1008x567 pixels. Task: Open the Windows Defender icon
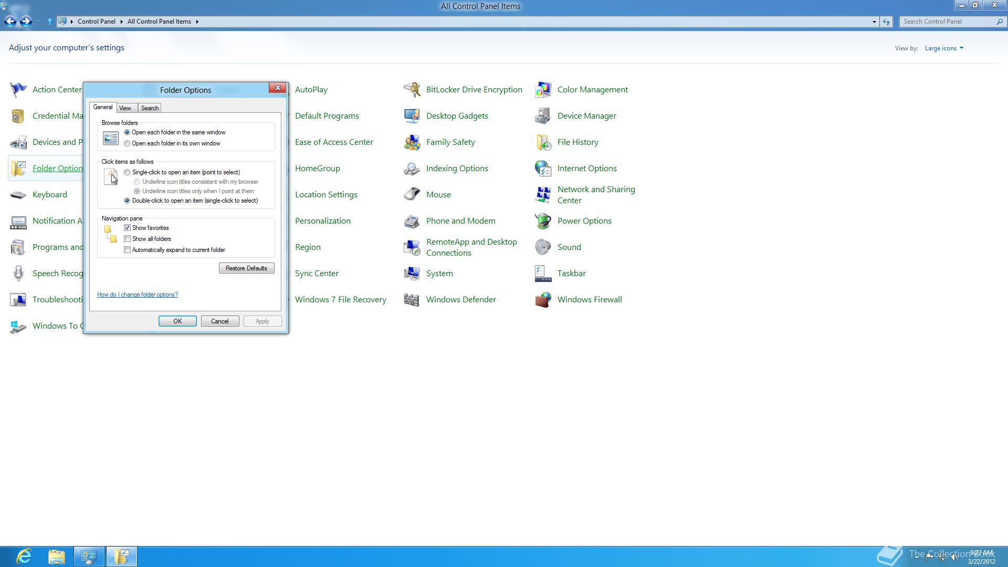(412, 300)
